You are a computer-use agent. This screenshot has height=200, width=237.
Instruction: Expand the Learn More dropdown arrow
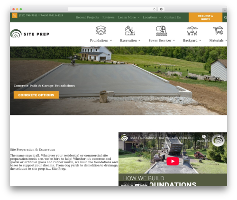(x=138, y=17)
